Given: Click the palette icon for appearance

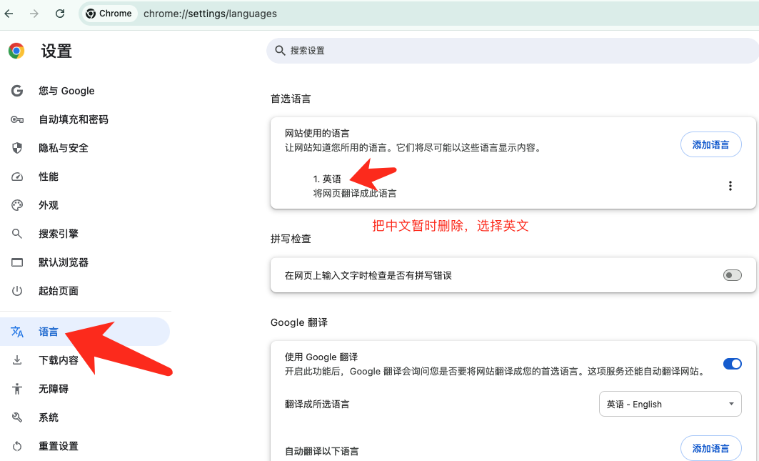Looking at the screenshot, I should pos(17,205).
